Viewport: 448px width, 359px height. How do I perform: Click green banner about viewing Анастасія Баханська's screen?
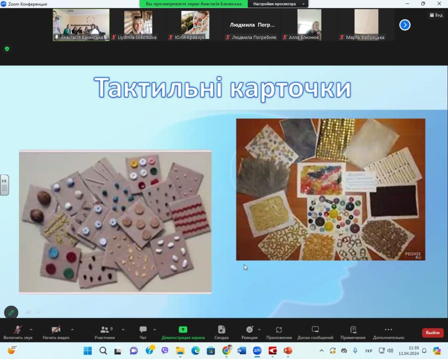[194, 4]
